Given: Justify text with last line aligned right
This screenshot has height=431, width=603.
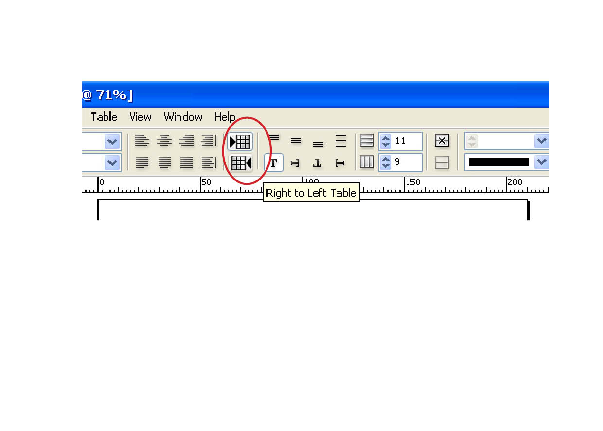Looking at the screenshot, I should (209, 162).
